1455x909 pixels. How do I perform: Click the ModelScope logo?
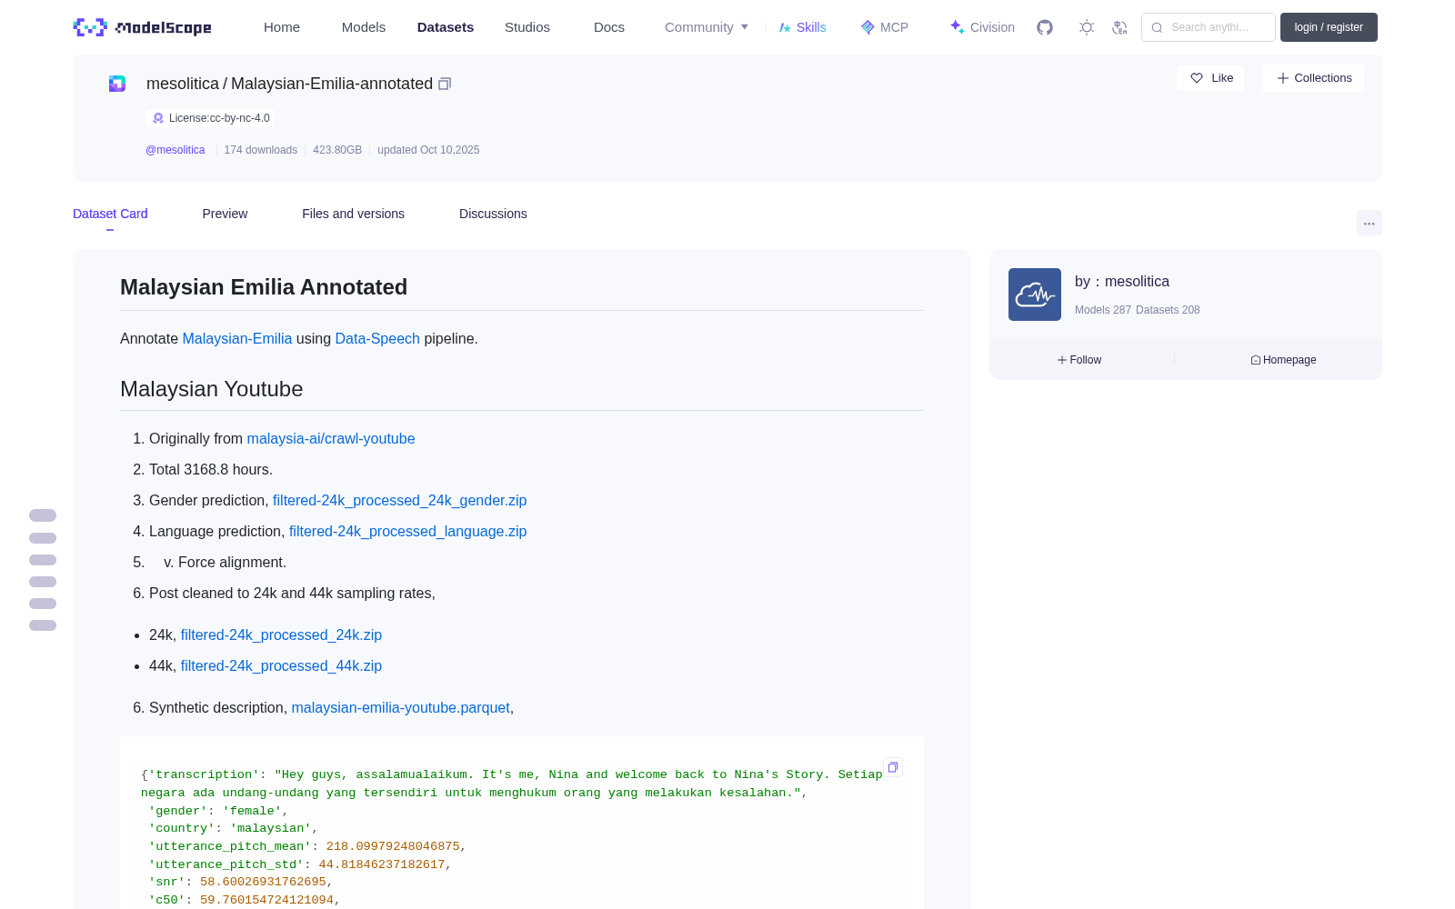tap(142, 27)
